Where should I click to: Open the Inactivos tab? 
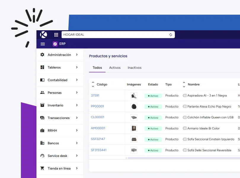(x=134, y=67)
